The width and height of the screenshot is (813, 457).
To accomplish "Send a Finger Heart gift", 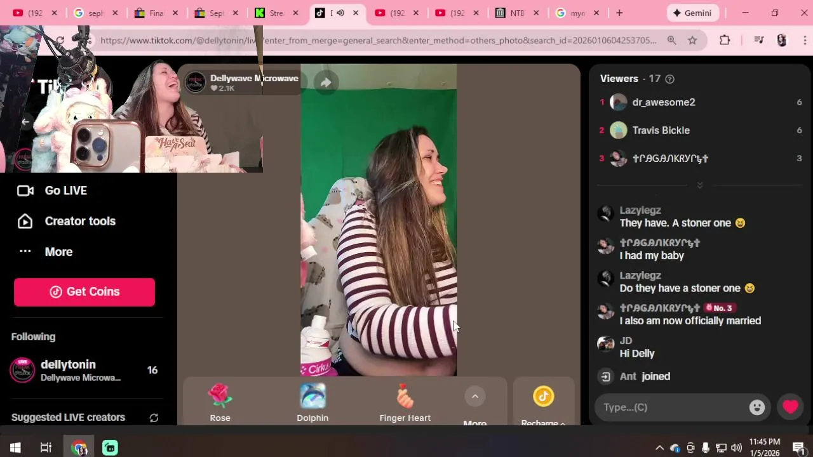I will (x=405, y=403).
